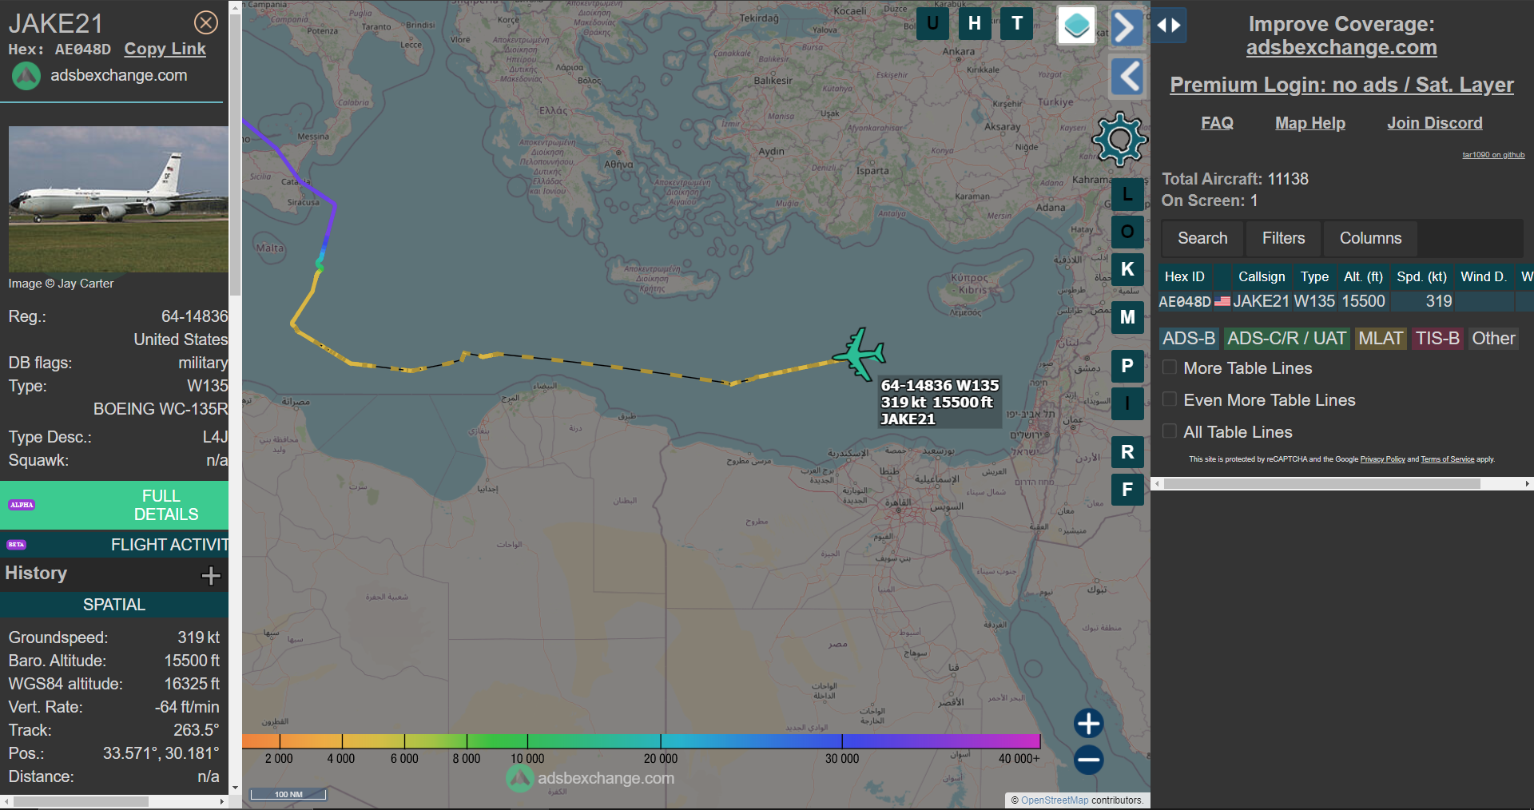Expand the History section plus icon

point(211,575)
